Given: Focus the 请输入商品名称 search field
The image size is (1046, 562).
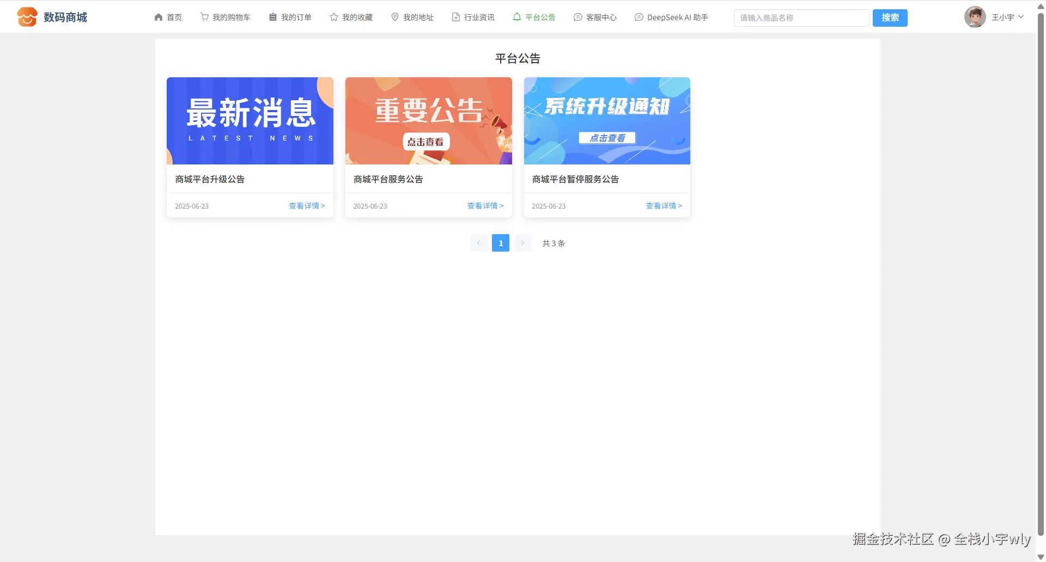Looking at the screenshot, I should pos(801,18).
